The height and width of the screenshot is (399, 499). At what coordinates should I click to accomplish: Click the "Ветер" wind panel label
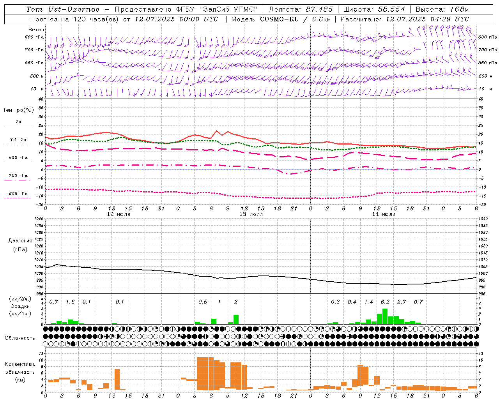[36, 30]
